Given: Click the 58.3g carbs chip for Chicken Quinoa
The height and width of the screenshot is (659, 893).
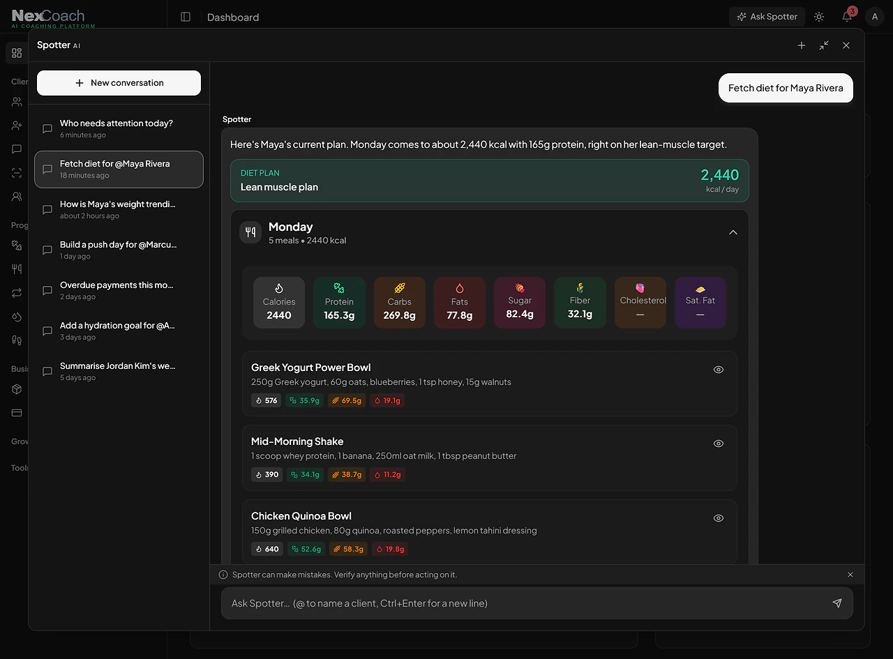Looking at the screenshot, I should (348, 549).
